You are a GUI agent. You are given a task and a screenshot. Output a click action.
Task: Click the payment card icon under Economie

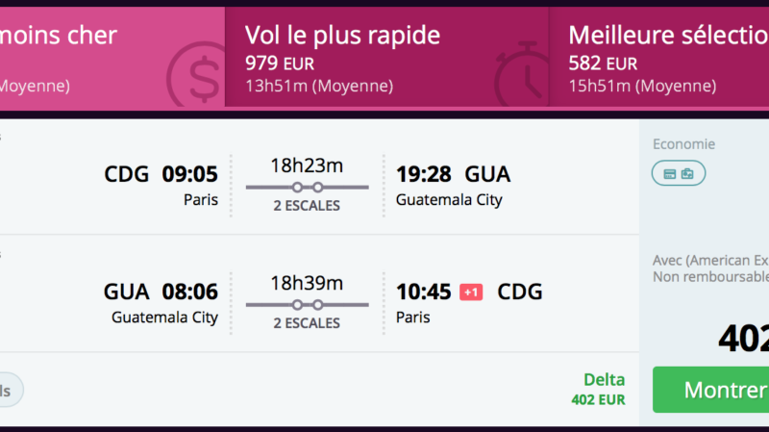pos(669,174)
